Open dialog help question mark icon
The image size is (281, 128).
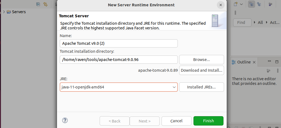click(x=65, y=120)
